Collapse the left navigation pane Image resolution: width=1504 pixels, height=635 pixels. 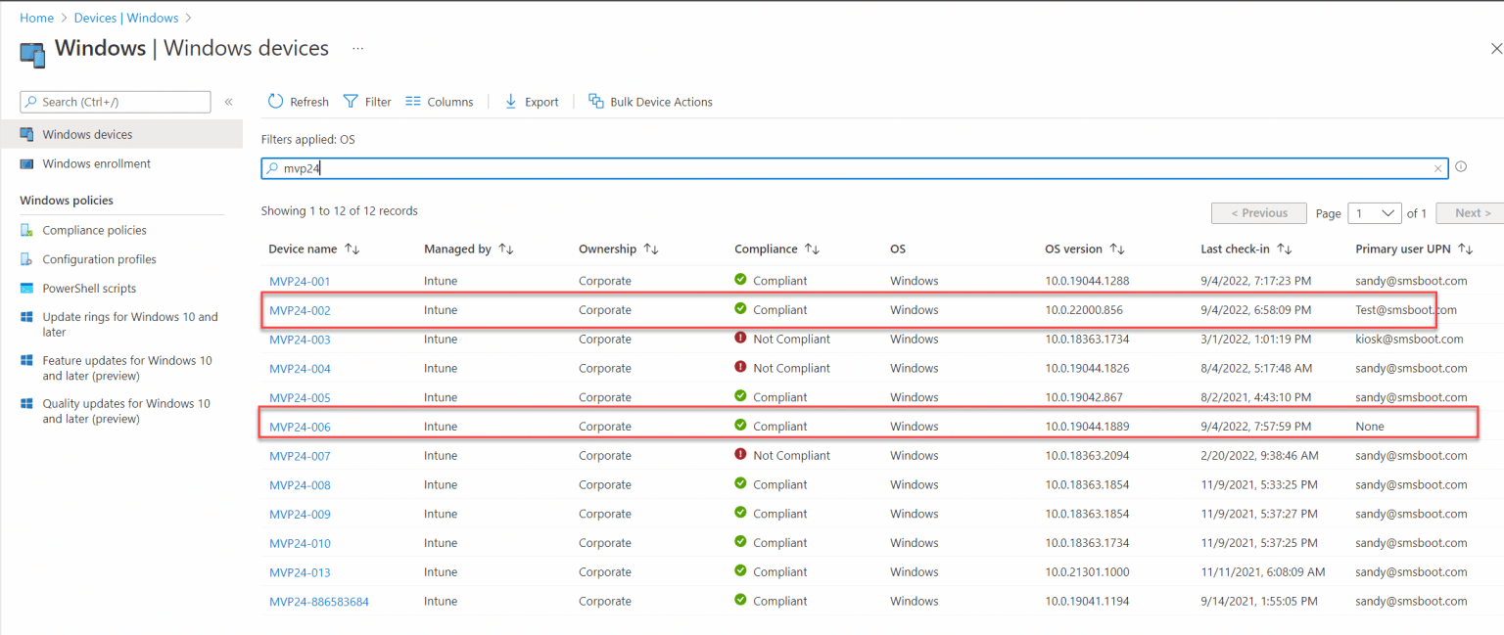(228, 101)
